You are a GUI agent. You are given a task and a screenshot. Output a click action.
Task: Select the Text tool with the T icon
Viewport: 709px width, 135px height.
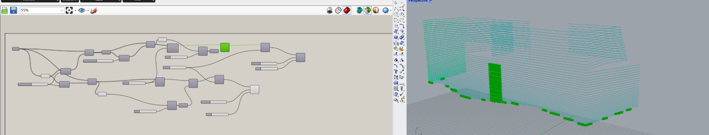(396, 71)
